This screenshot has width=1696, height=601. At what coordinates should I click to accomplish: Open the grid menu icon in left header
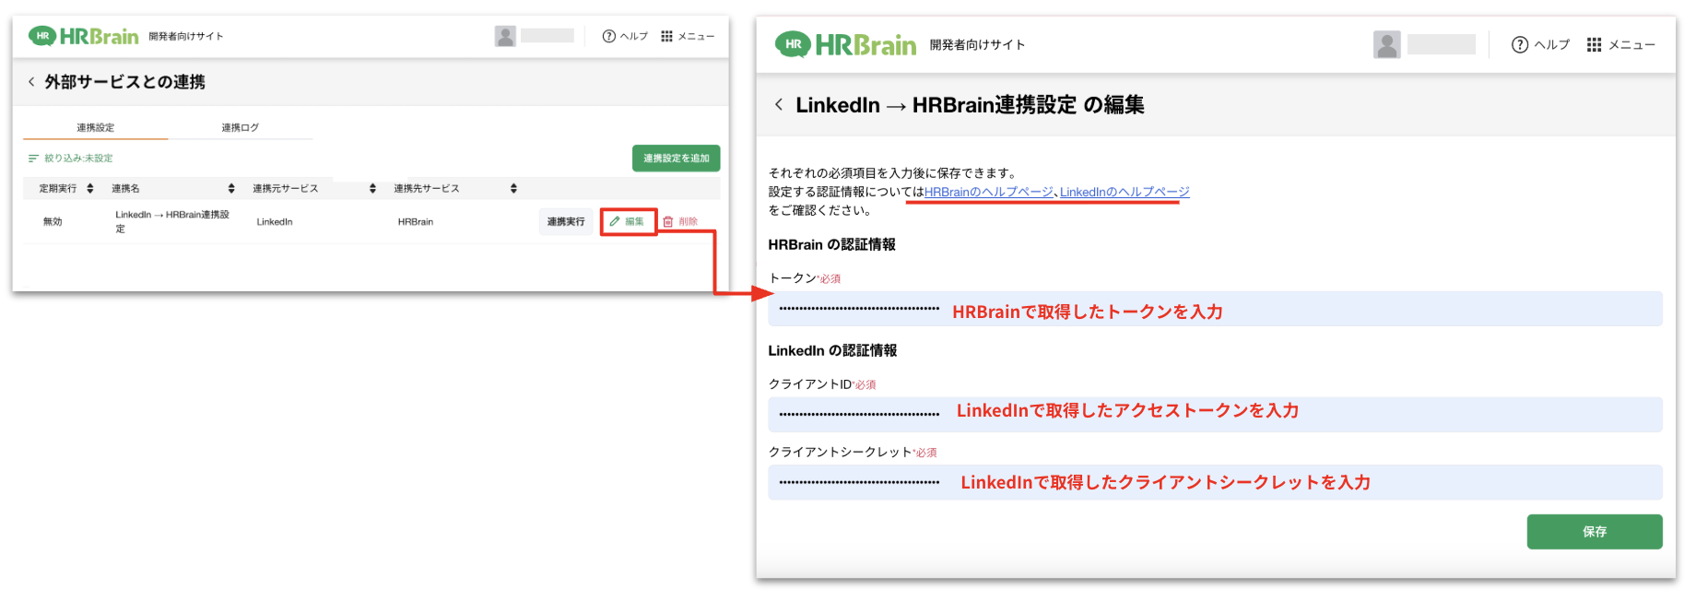[x=666, y=36]
